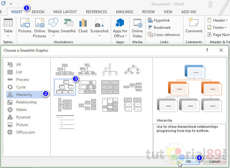
Task: Go to the MAILINGS tab
Action: (125, 12)
